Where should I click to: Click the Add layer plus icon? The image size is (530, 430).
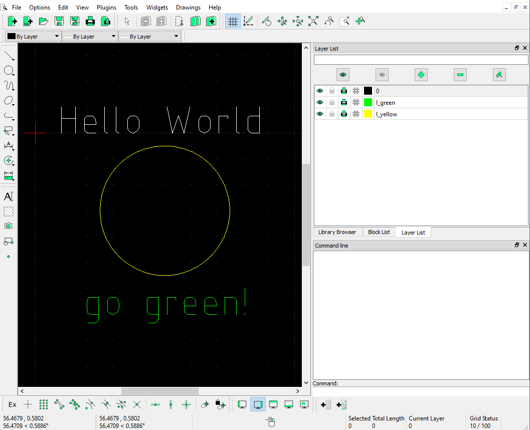(x=421, y=75)
